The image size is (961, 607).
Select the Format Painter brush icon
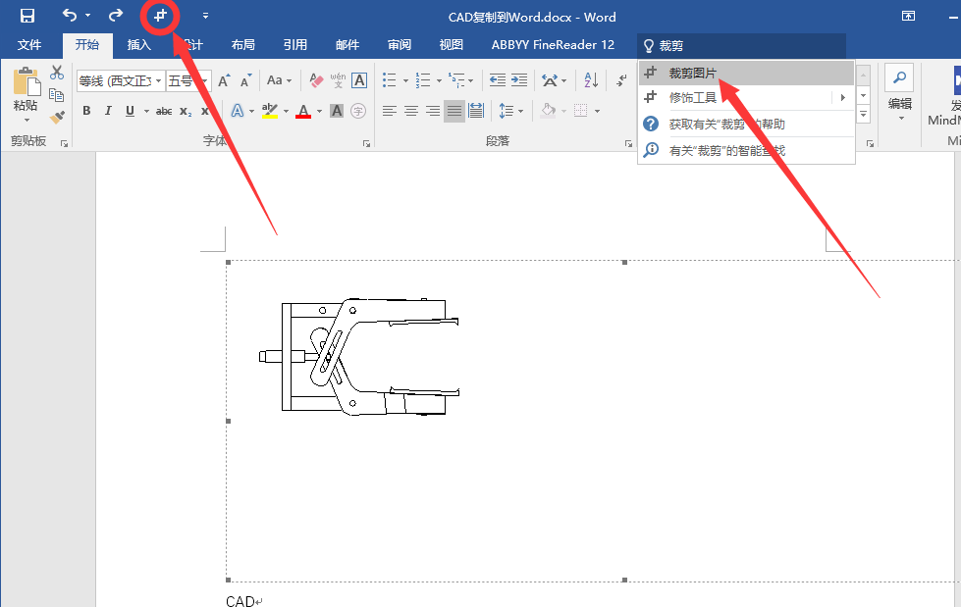tap(57, 117)
